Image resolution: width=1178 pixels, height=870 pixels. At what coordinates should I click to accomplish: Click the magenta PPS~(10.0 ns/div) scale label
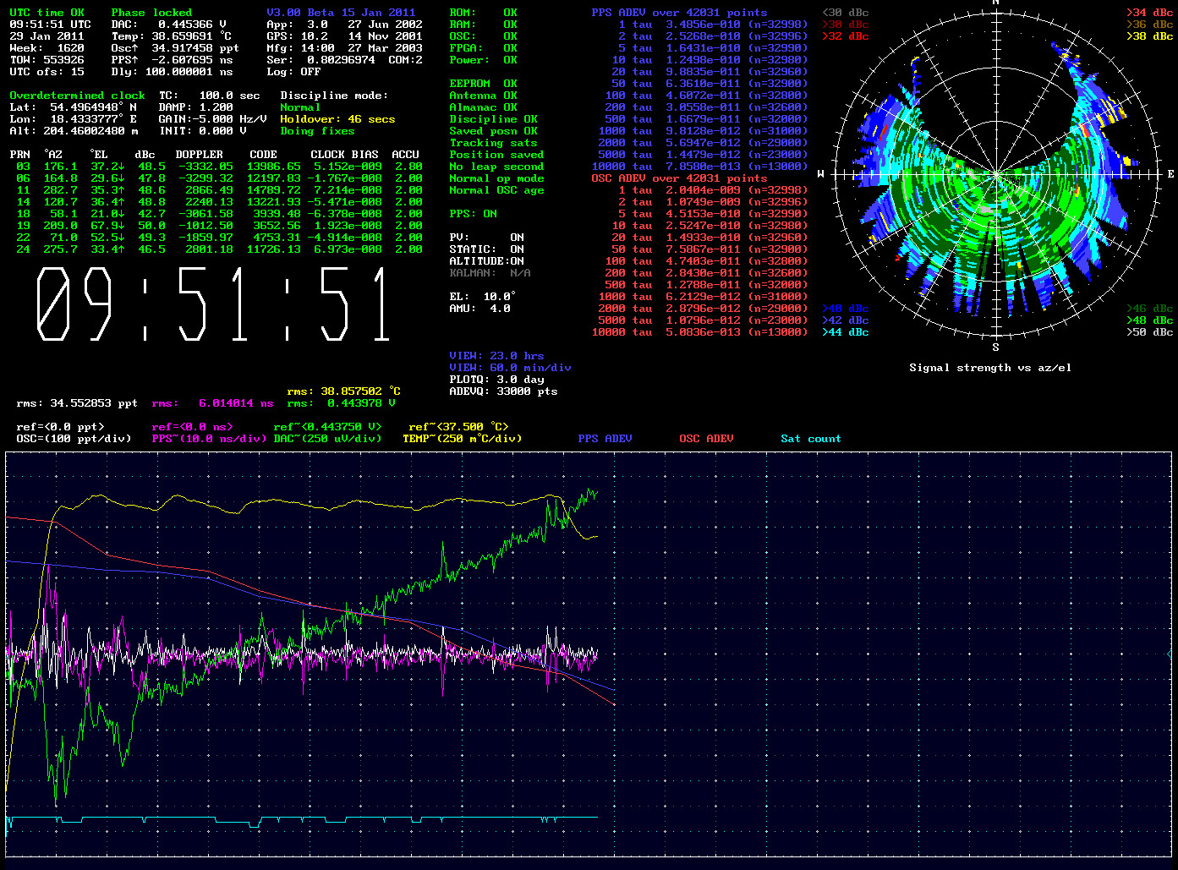[209, 439]
